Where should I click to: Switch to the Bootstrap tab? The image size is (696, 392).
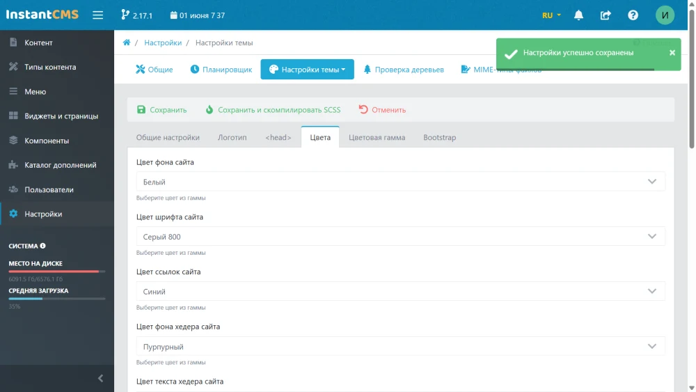(439, 137)
